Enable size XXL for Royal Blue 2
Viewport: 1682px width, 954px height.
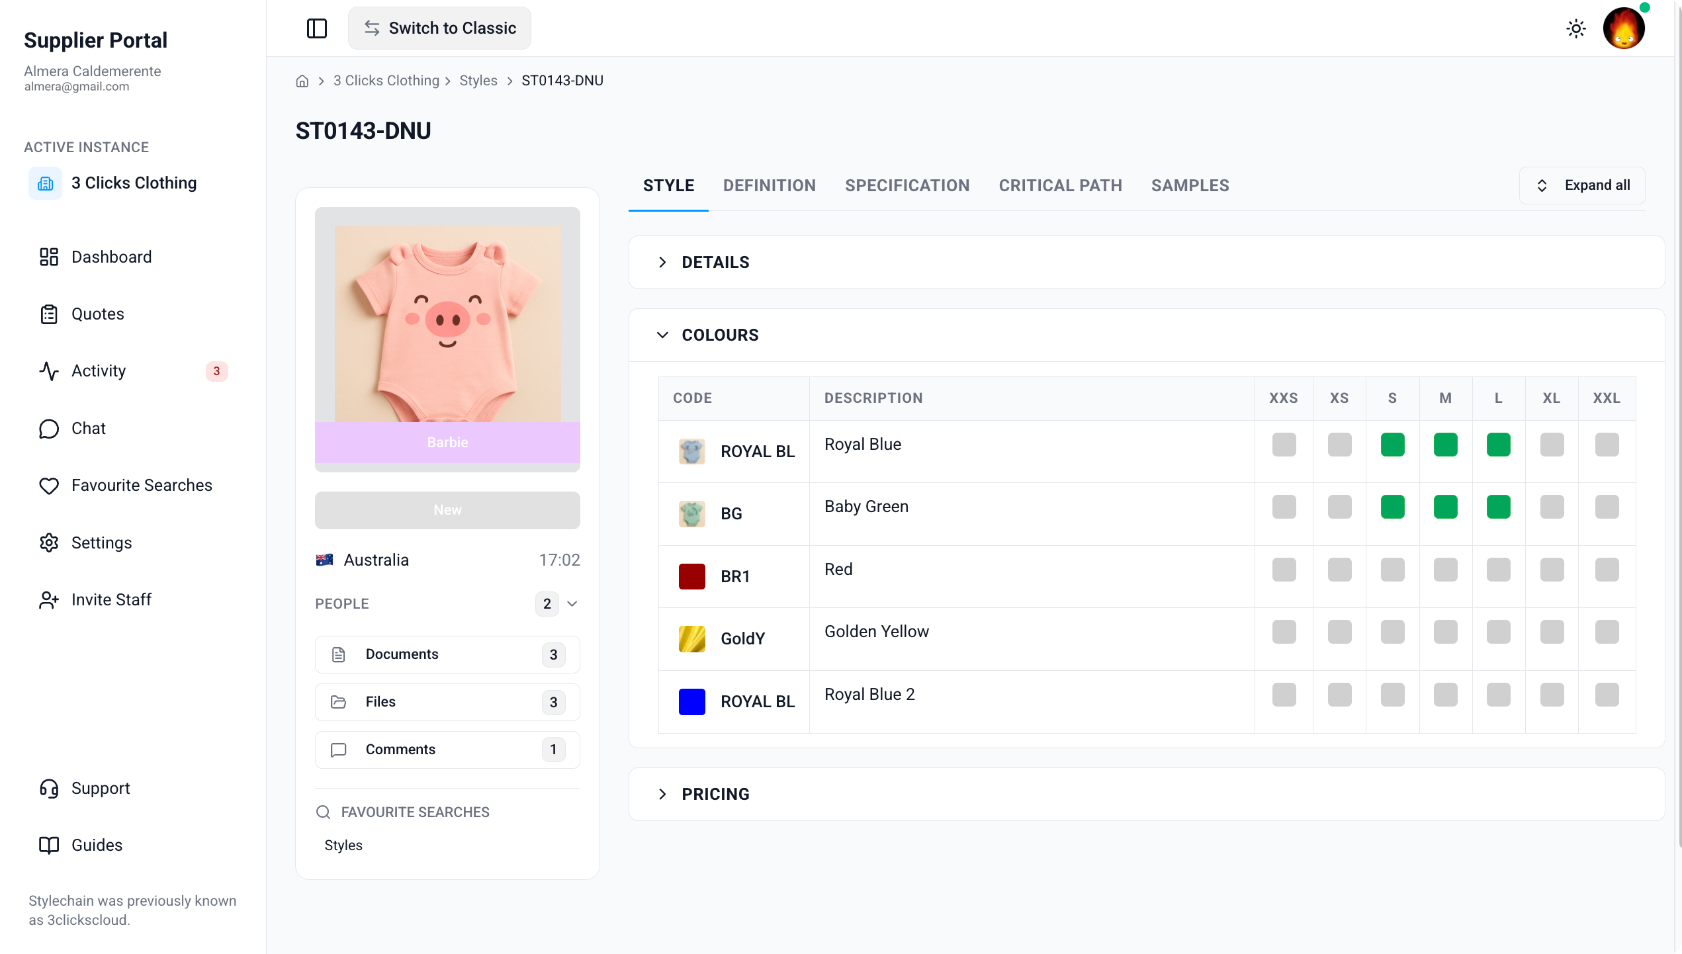(x=1607, y=695)
